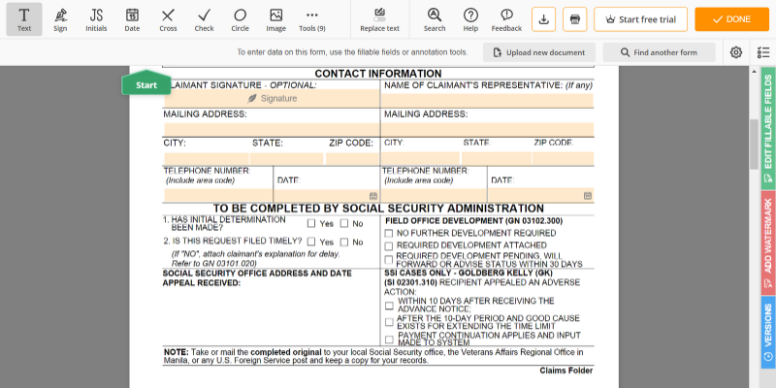This screenshot has height=388, width=776.
Task: Pick the Date tool
Action: coord(132,19)
